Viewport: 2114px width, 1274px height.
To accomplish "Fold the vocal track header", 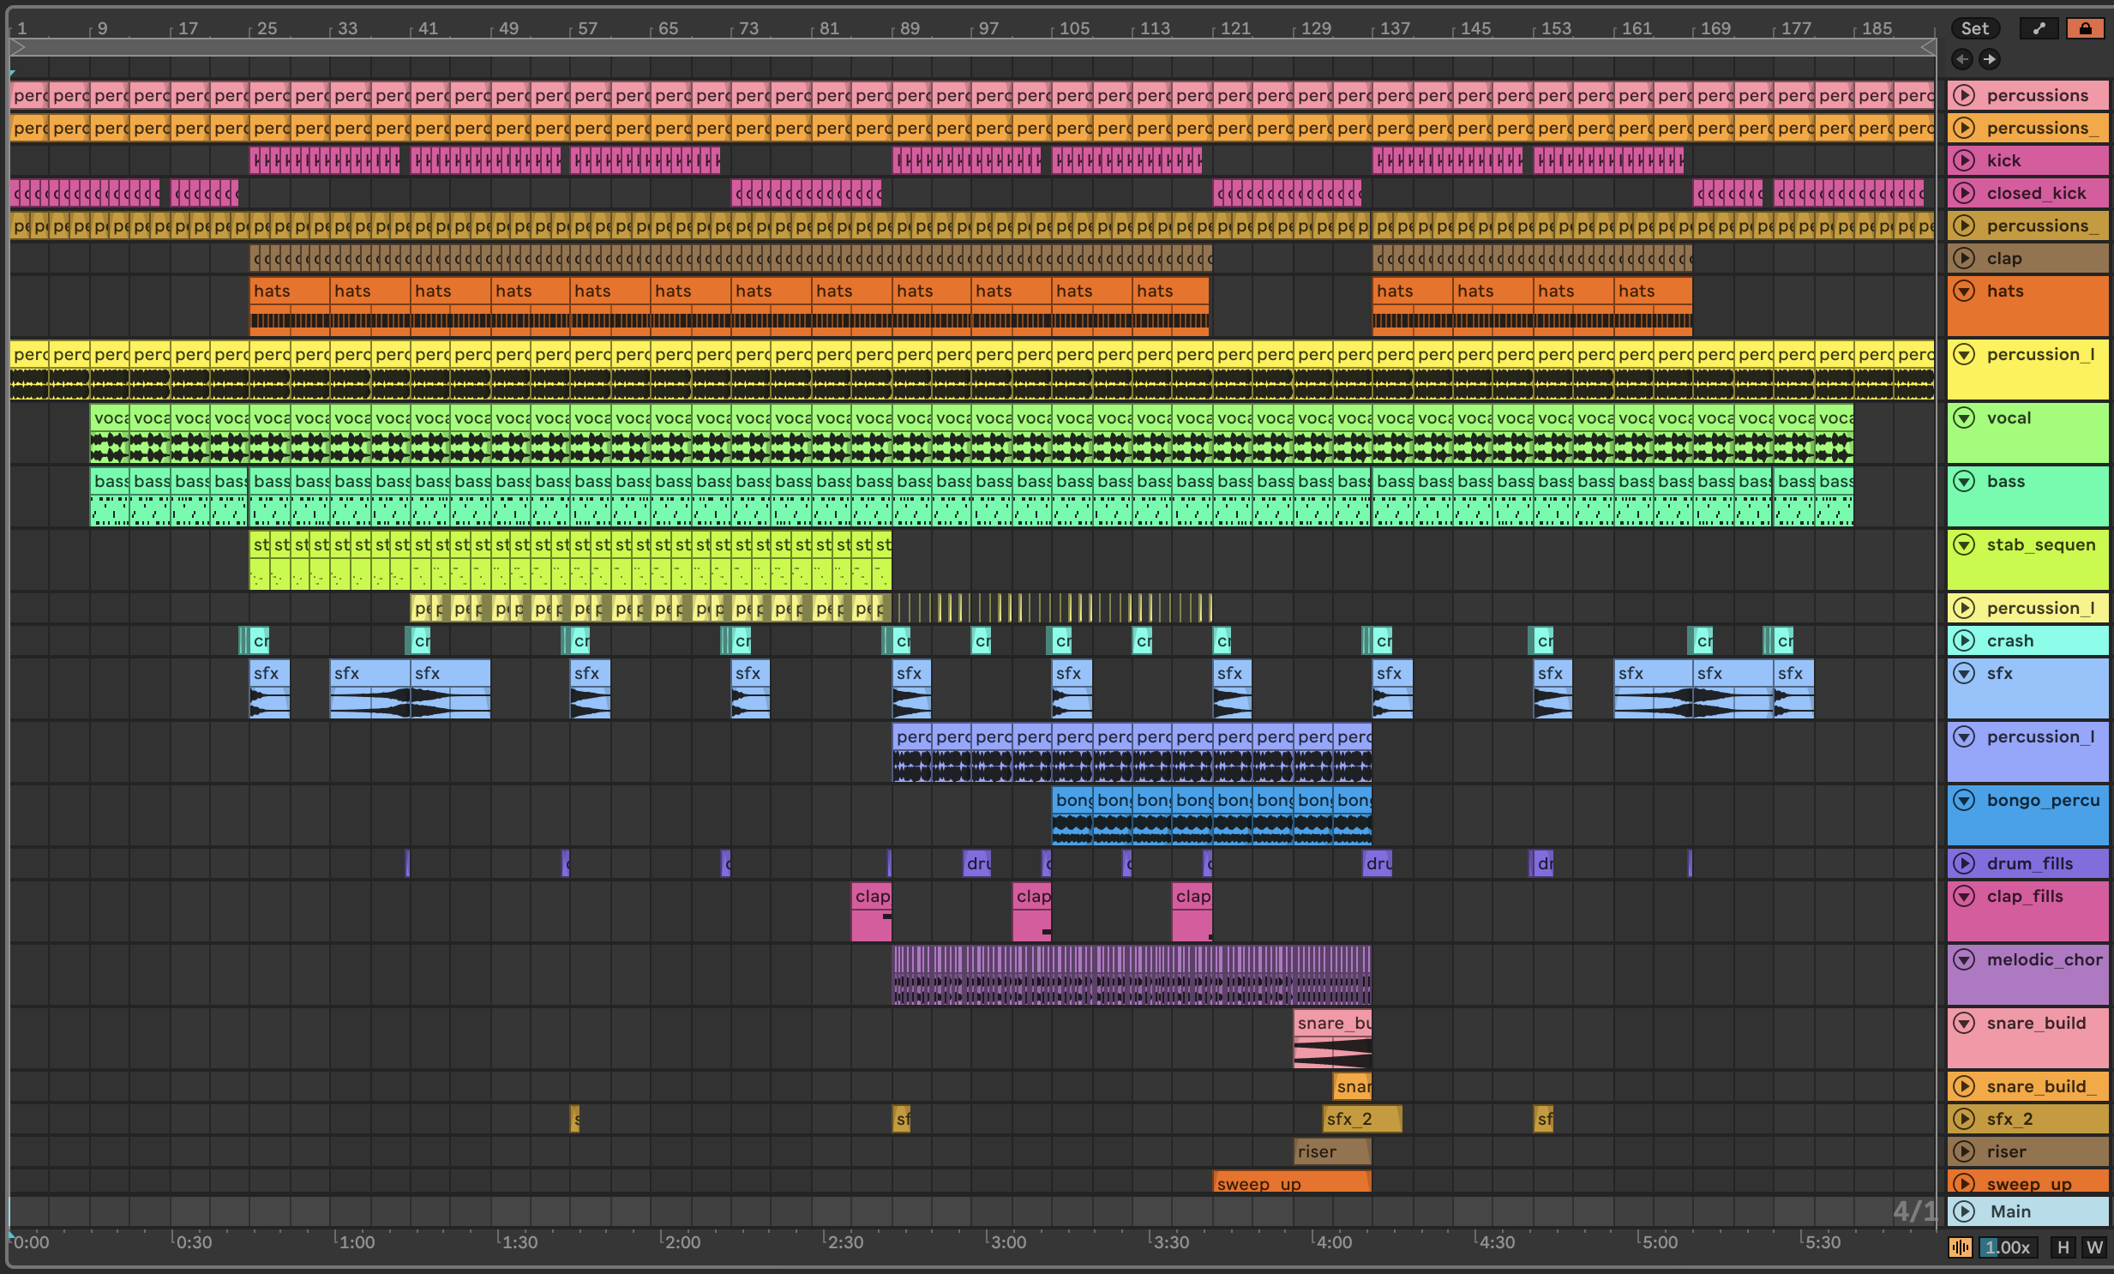I will click(1964, 418).
